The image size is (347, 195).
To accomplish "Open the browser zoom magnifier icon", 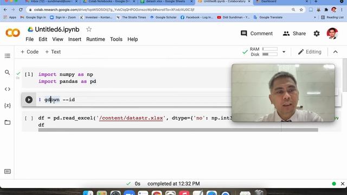I will point(293,10).
